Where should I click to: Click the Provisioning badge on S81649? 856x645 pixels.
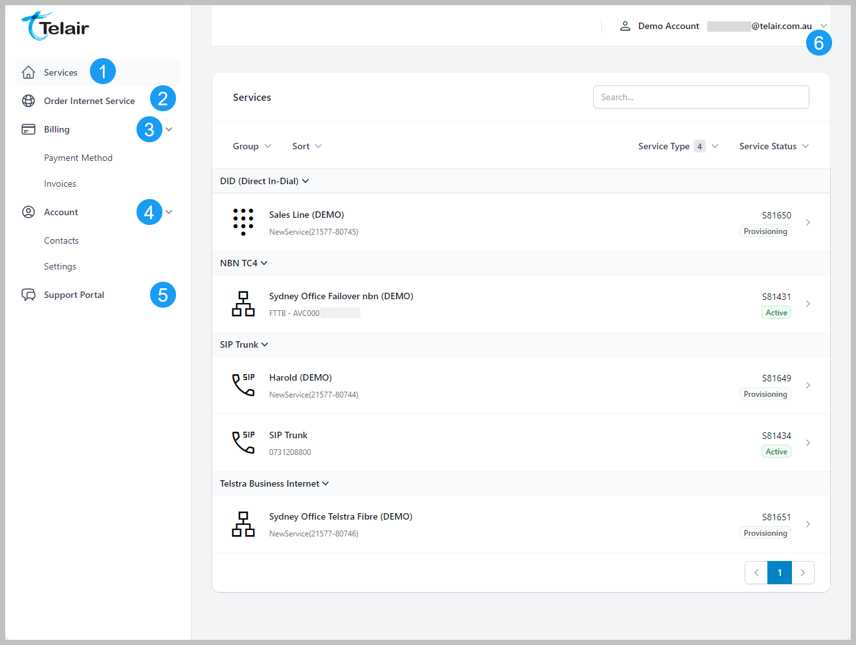[x=765, y=394]
